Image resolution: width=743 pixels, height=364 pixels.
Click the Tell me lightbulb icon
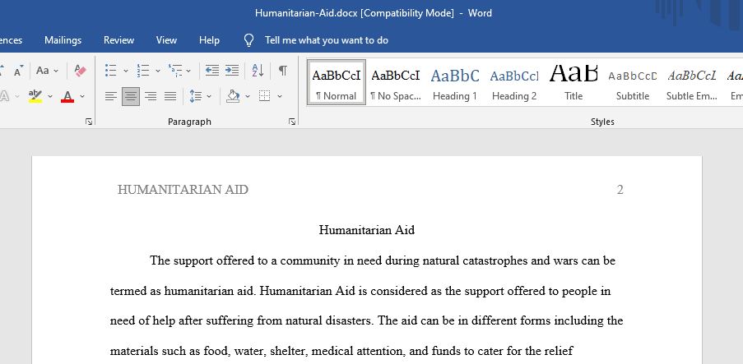(248, 40)
